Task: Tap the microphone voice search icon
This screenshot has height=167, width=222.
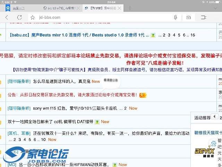Action: point(176,17)
